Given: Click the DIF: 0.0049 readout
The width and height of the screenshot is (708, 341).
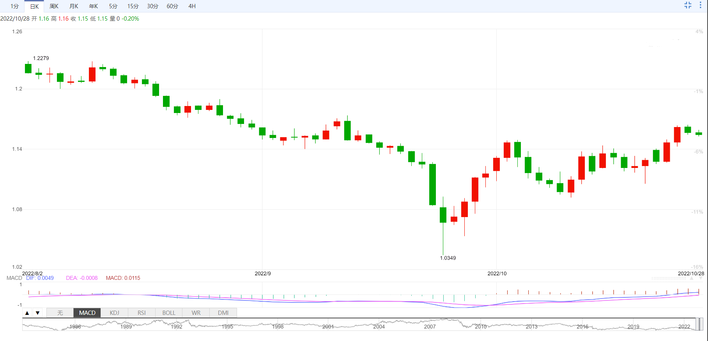Looking at the screenshot, I should (x=40, y=278).
